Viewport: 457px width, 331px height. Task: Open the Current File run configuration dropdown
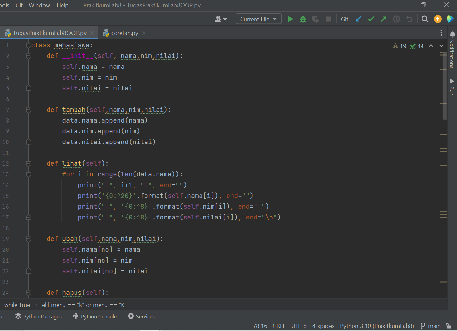(x=258, y=19)
